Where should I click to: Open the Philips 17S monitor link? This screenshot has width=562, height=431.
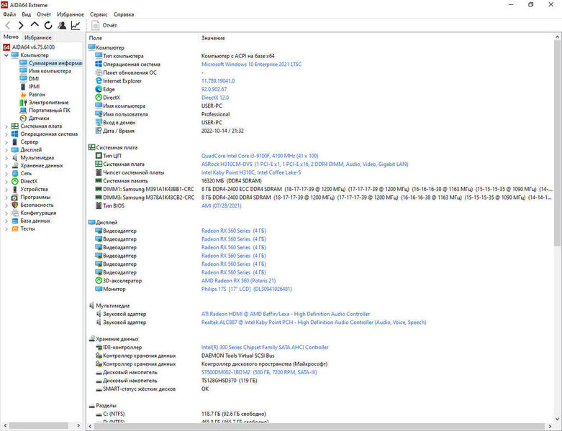pos(247,289)
